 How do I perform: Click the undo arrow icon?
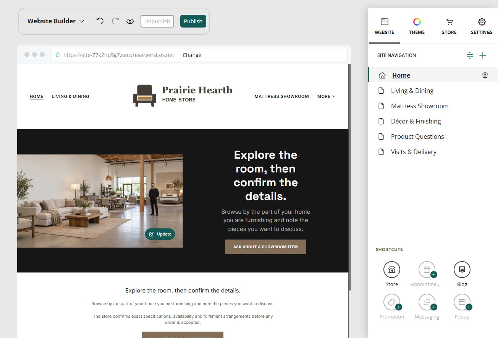[x=100, y=21]
